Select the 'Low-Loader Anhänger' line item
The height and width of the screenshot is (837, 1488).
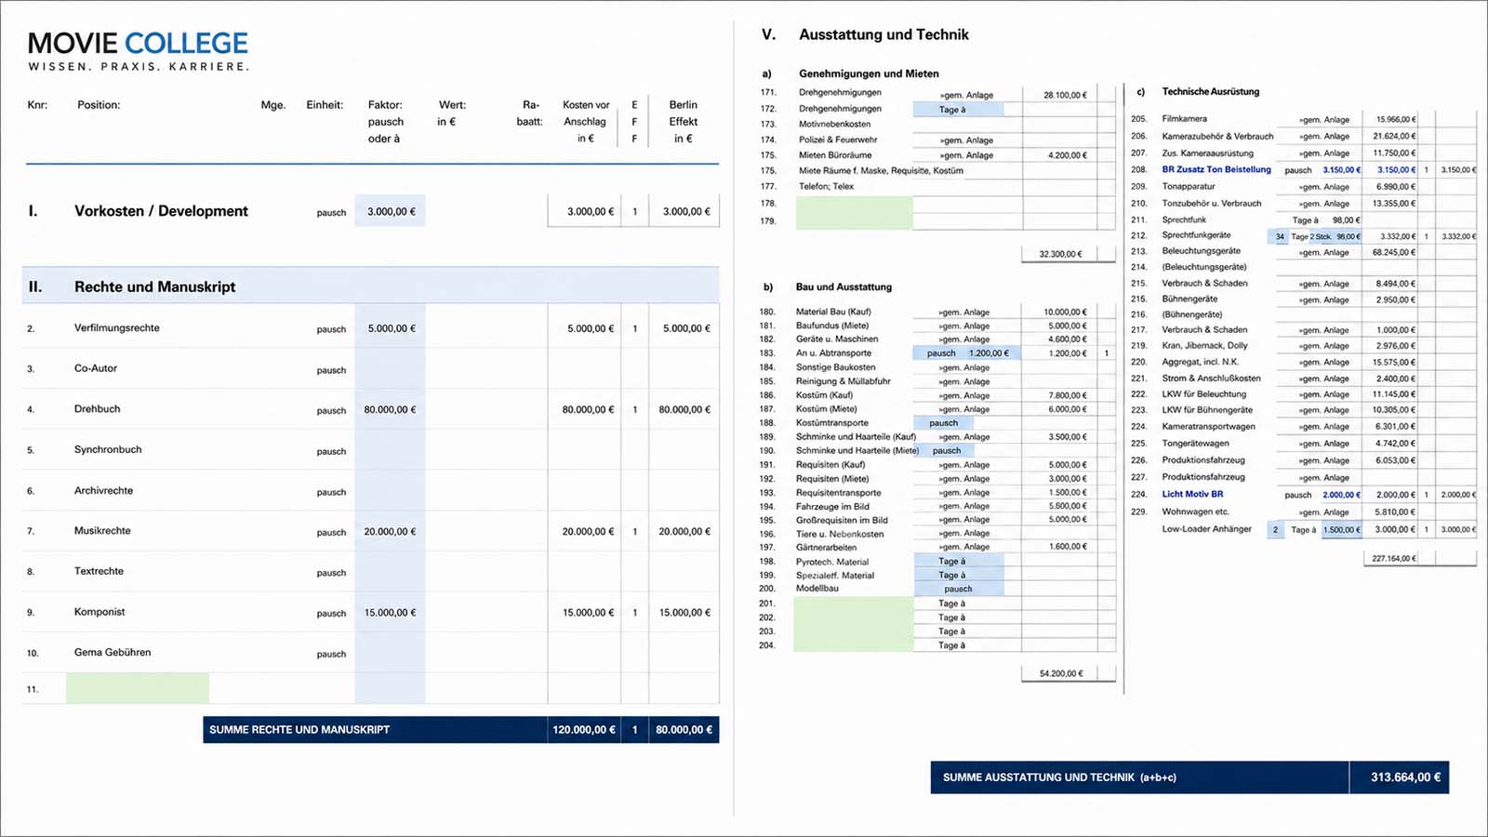pos(1206,529)
